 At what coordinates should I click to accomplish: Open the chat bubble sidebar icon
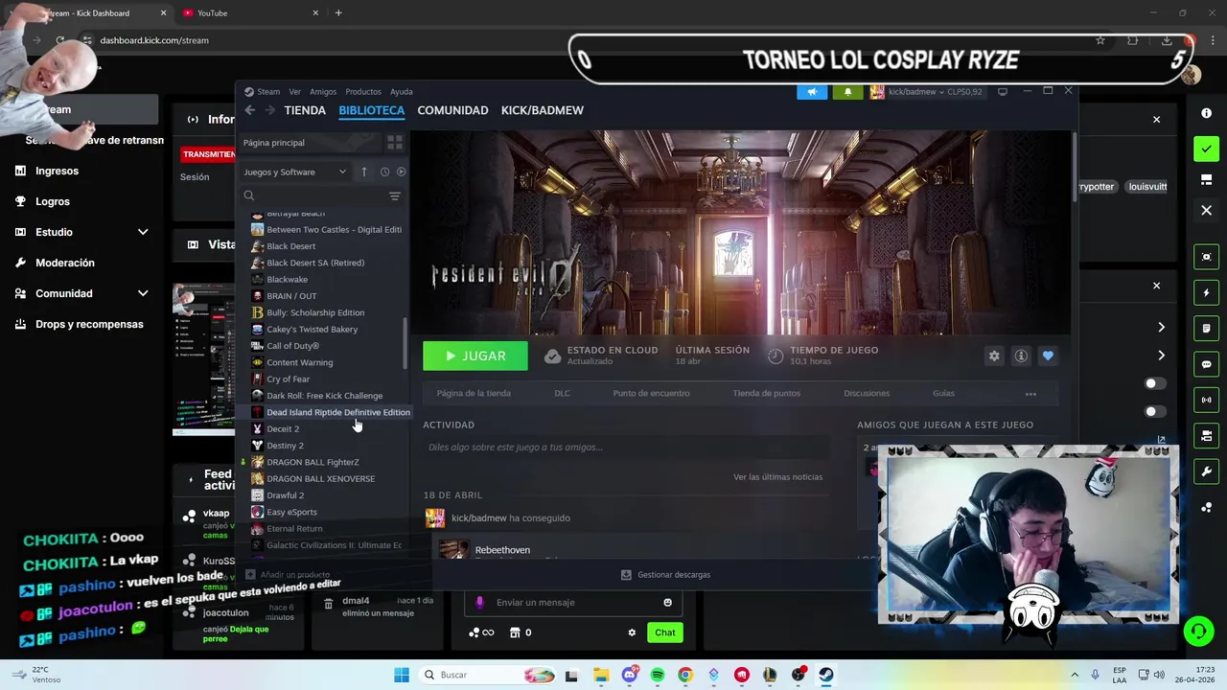pyautogui.click(x=1207, y=364)
